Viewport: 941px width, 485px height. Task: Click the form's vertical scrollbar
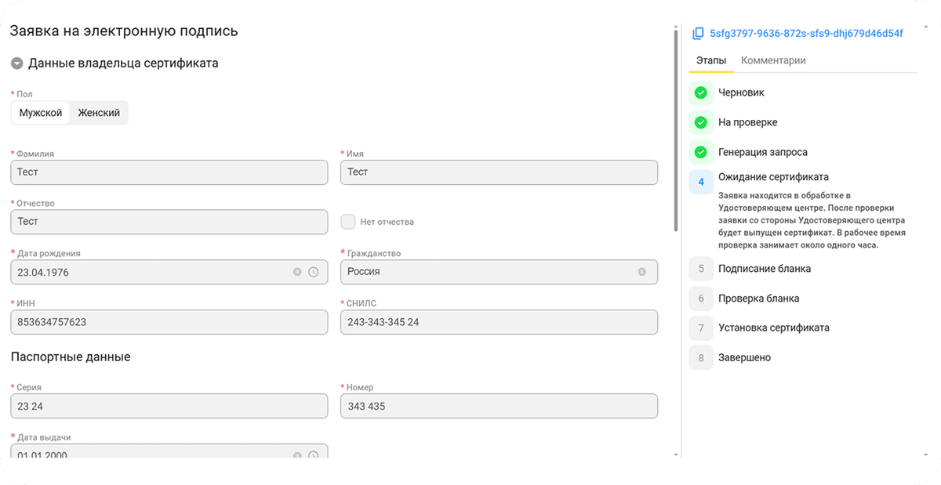click(676, 129)
